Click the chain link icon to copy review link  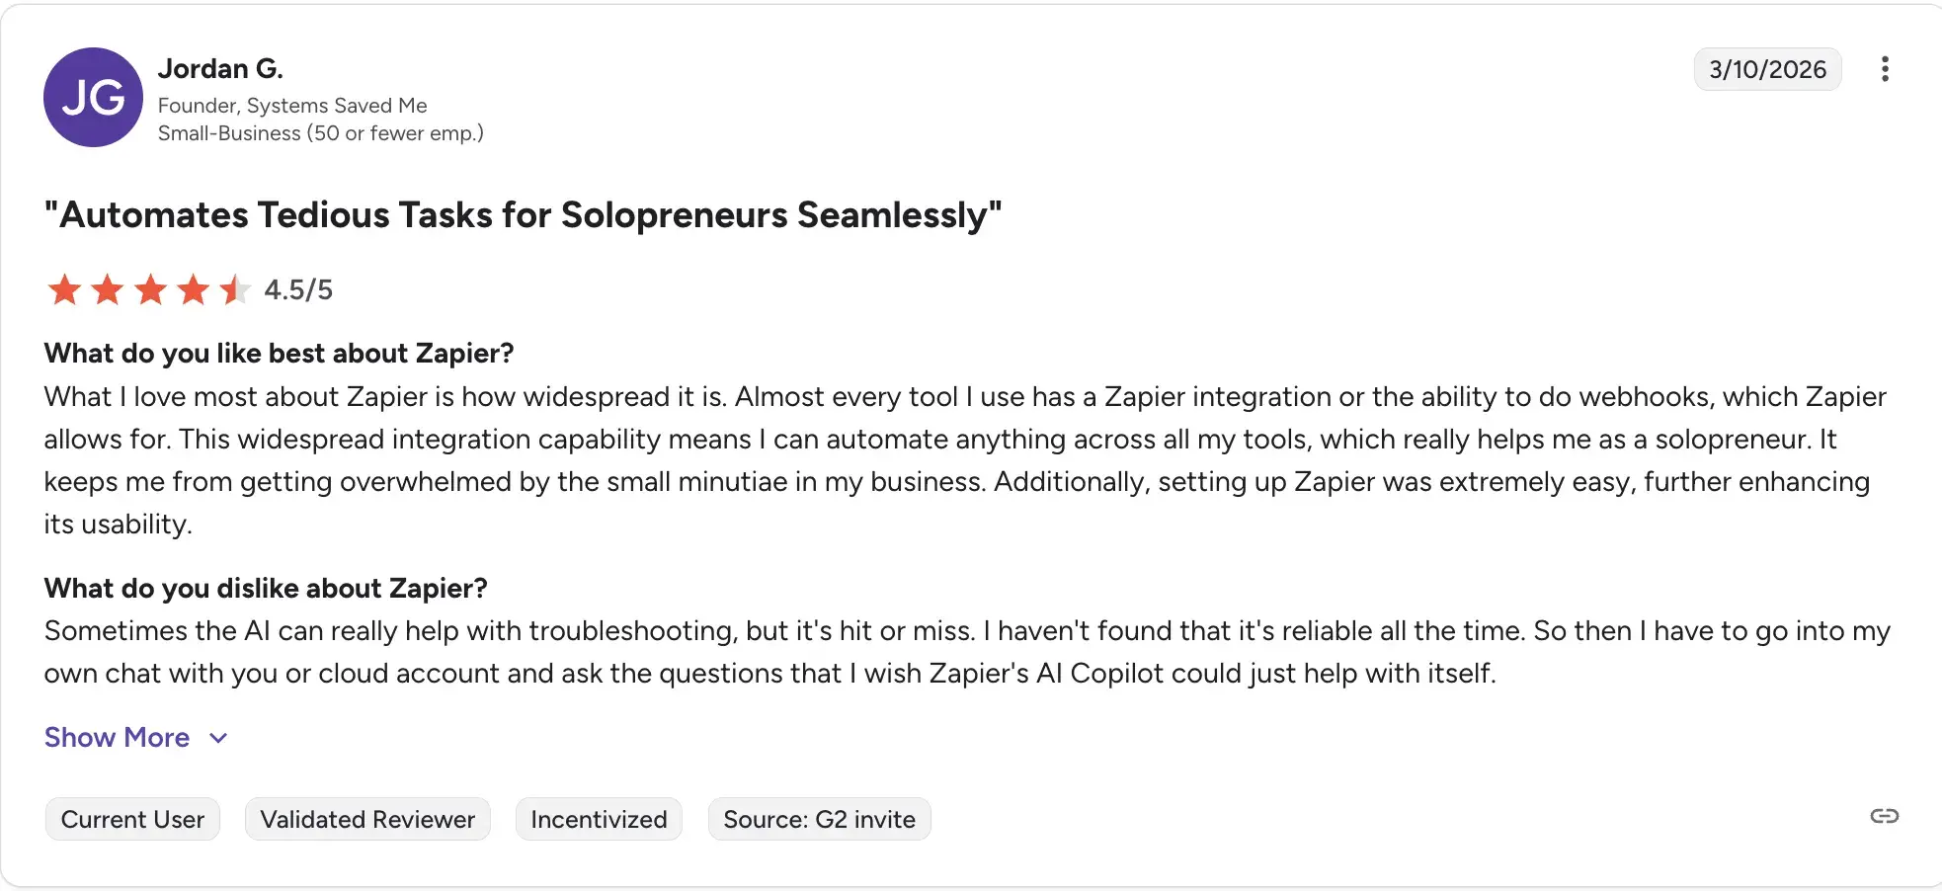[x=1884, y=816]
